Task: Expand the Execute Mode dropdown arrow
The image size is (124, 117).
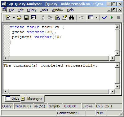Action: tap(96, 18)
